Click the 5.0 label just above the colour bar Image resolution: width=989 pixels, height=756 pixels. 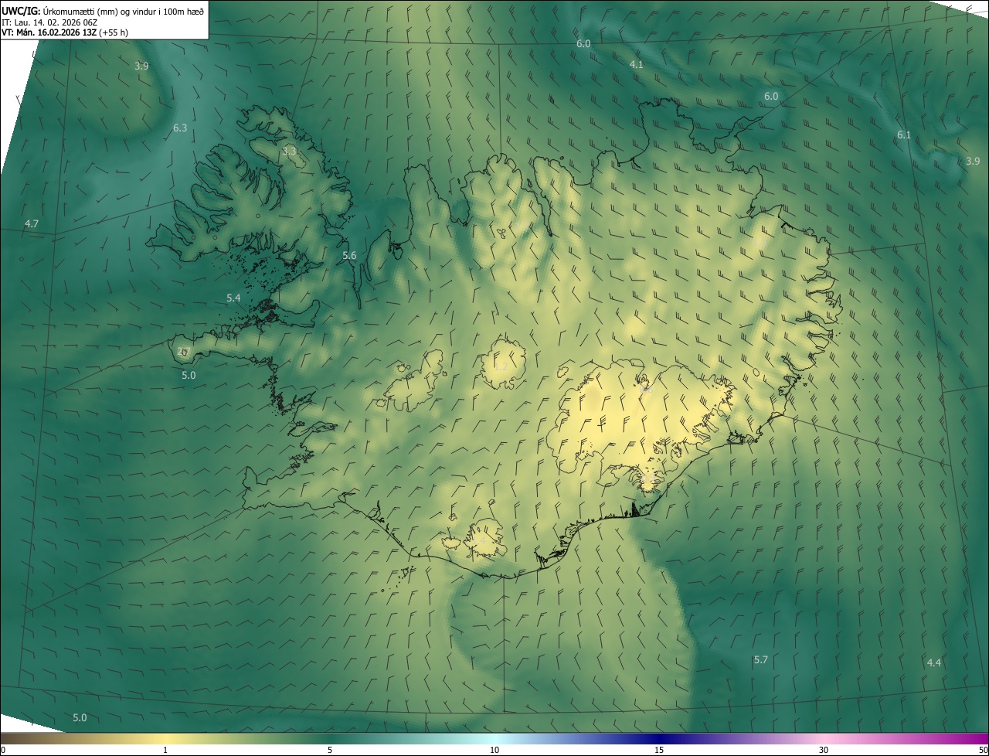tap(80, 717)
